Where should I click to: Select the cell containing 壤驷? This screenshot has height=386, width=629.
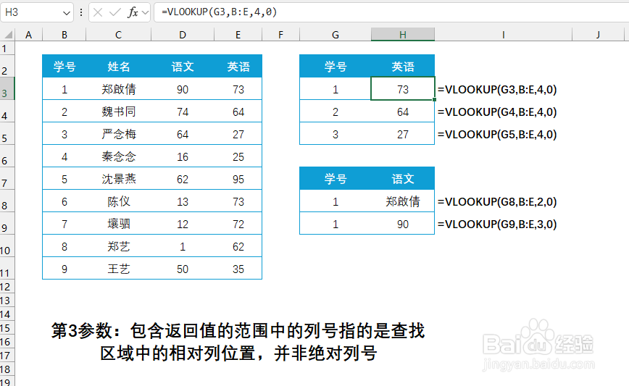[118, 224]
